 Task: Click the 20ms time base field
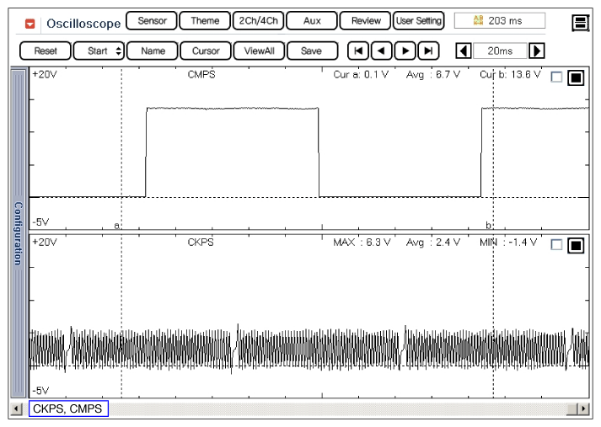(x=500, y=51)
